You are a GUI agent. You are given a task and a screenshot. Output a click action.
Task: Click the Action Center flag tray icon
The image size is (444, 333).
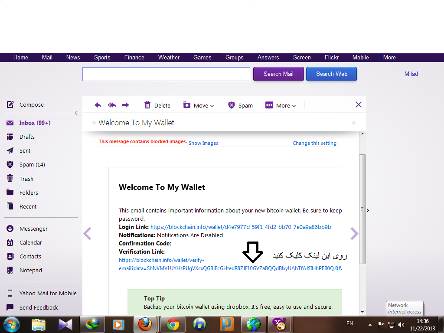point(381,324)
